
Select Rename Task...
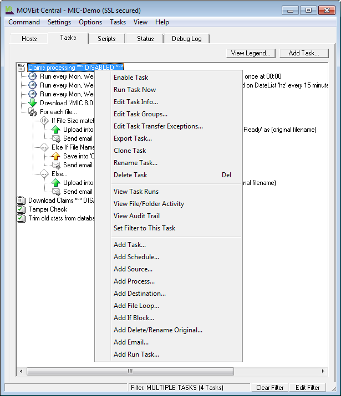pos(169,163)
